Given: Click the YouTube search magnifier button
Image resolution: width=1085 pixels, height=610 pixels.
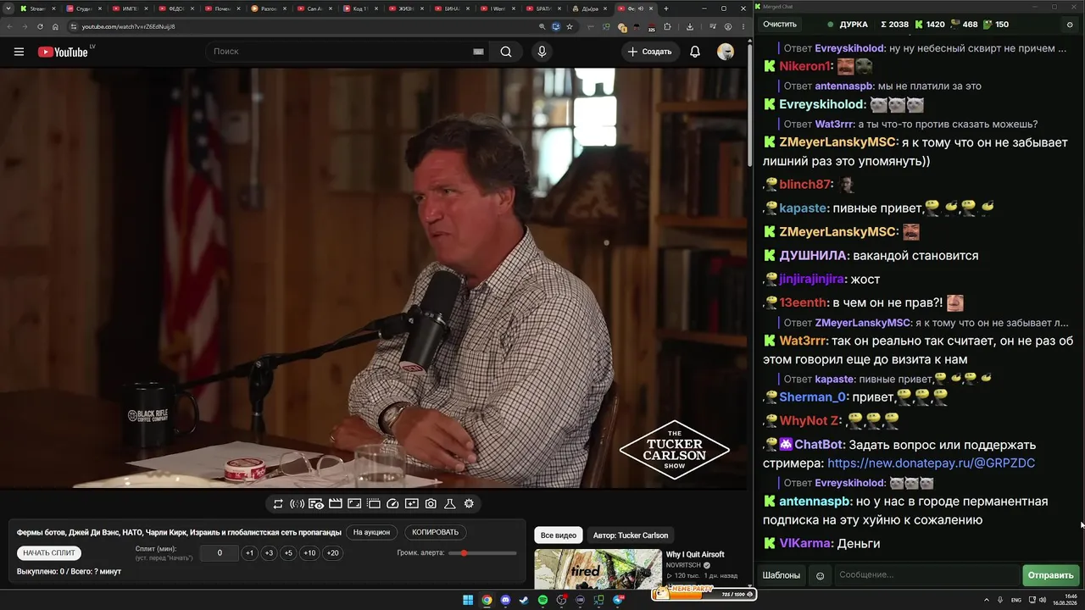Looking at the screenshot, I should pyautogui.click(x=506, y=52).
